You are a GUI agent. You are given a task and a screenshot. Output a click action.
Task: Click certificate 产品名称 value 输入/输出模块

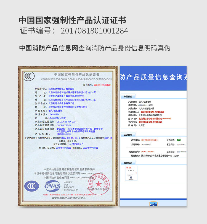point(55,111)
